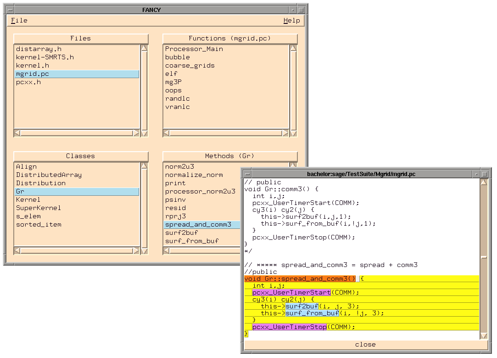Select normalize_norm method
Image resolution: width=497 pixels, height=358 pixels.
point(202,175)
